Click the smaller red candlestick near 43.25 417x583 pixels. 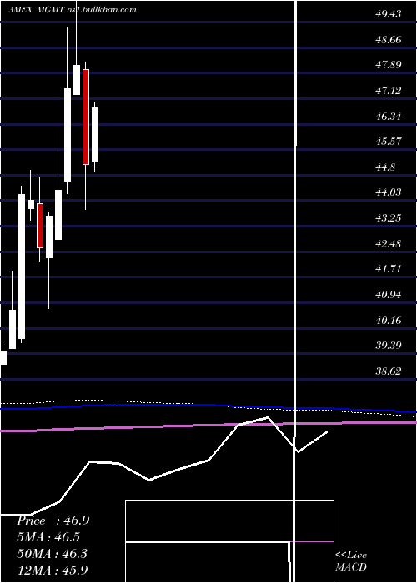pyautogui.click(x=40, y=226)
